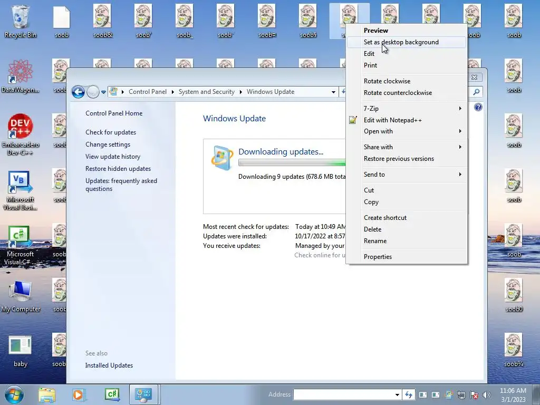
Task: Select the soob0 image icon
Action: tap(514, 295)
